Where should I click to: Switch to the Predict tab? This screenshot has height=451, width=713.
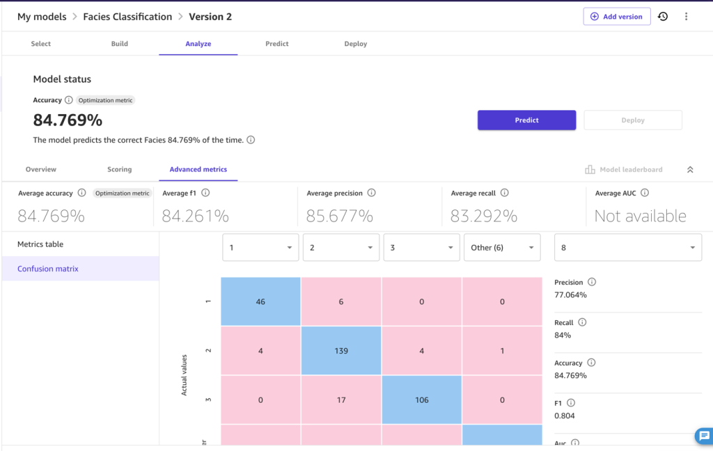[x=277, y=44]
